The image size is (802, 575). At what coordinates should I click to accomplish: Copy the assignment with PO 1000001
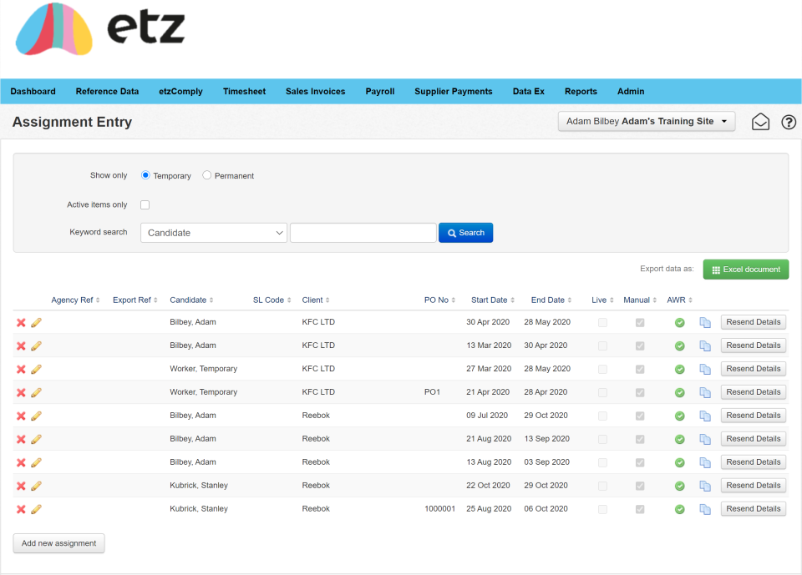[x=705, y=509]
